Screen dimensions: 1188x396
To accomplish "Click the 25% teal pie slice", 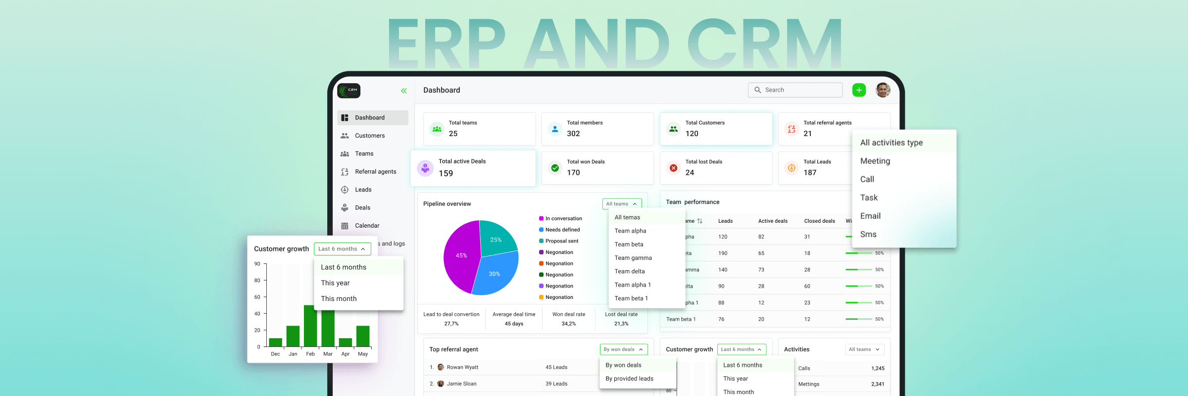I will pos(497,239).
